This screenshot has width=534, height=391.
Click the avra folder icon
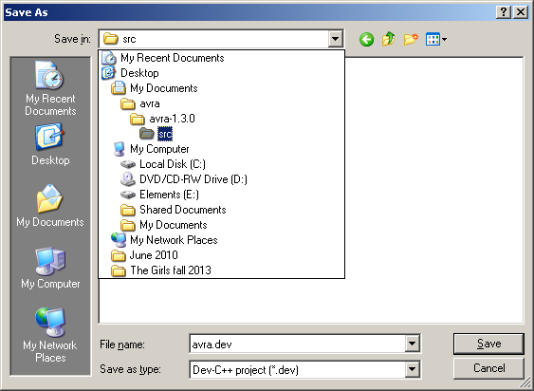point(128,103)
